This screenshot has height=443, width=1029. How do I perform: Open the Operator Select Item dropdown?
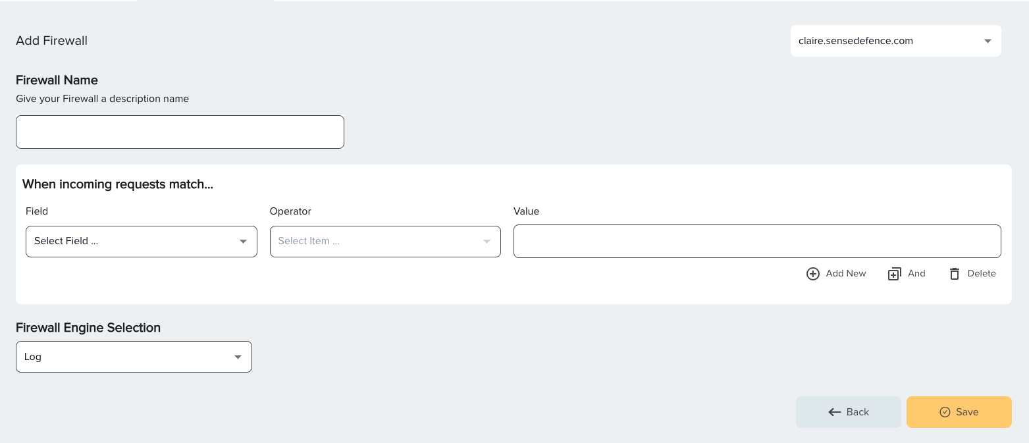385,242
